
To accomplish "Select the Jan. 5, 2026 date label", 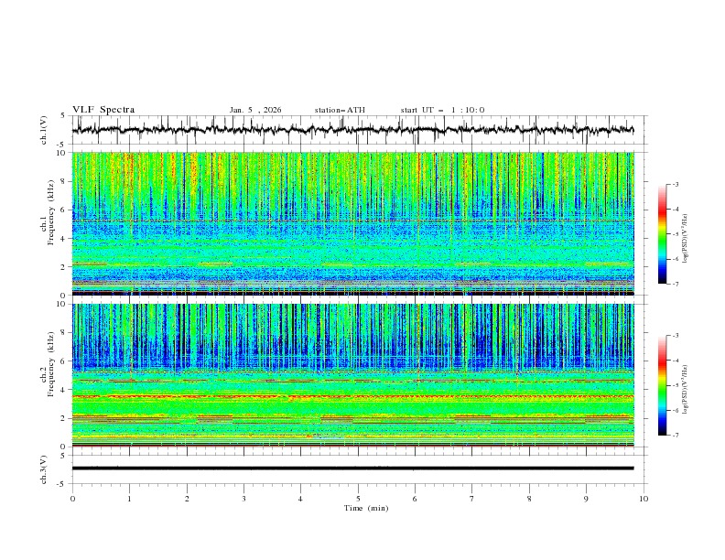I will tap(255, 110).
